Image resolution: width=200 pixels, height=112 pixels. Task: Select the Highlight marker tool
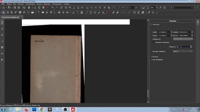coord(117,12)
